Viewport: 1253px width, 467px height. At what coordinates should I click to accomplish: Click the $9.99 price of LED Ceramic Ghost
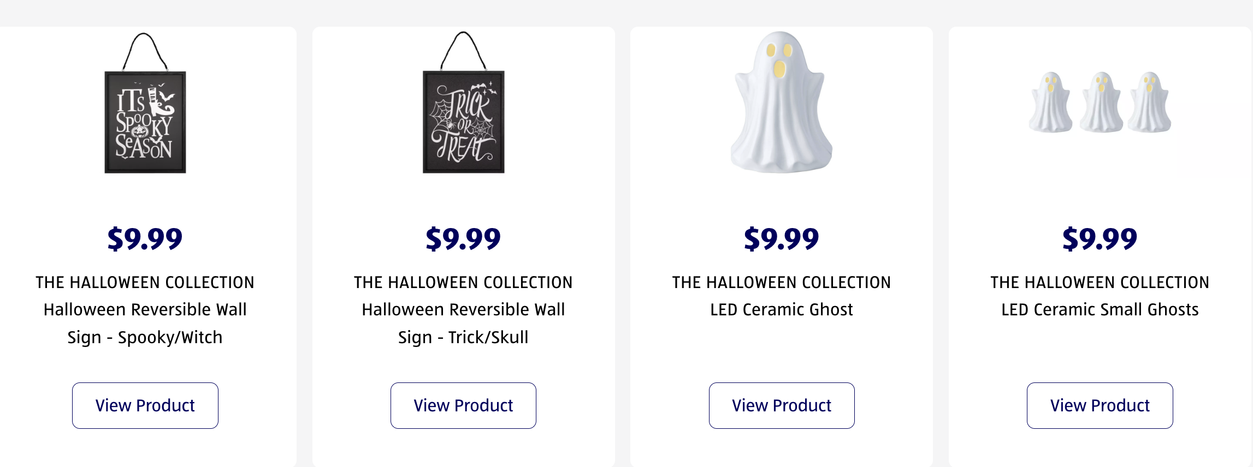pos(781,239)
